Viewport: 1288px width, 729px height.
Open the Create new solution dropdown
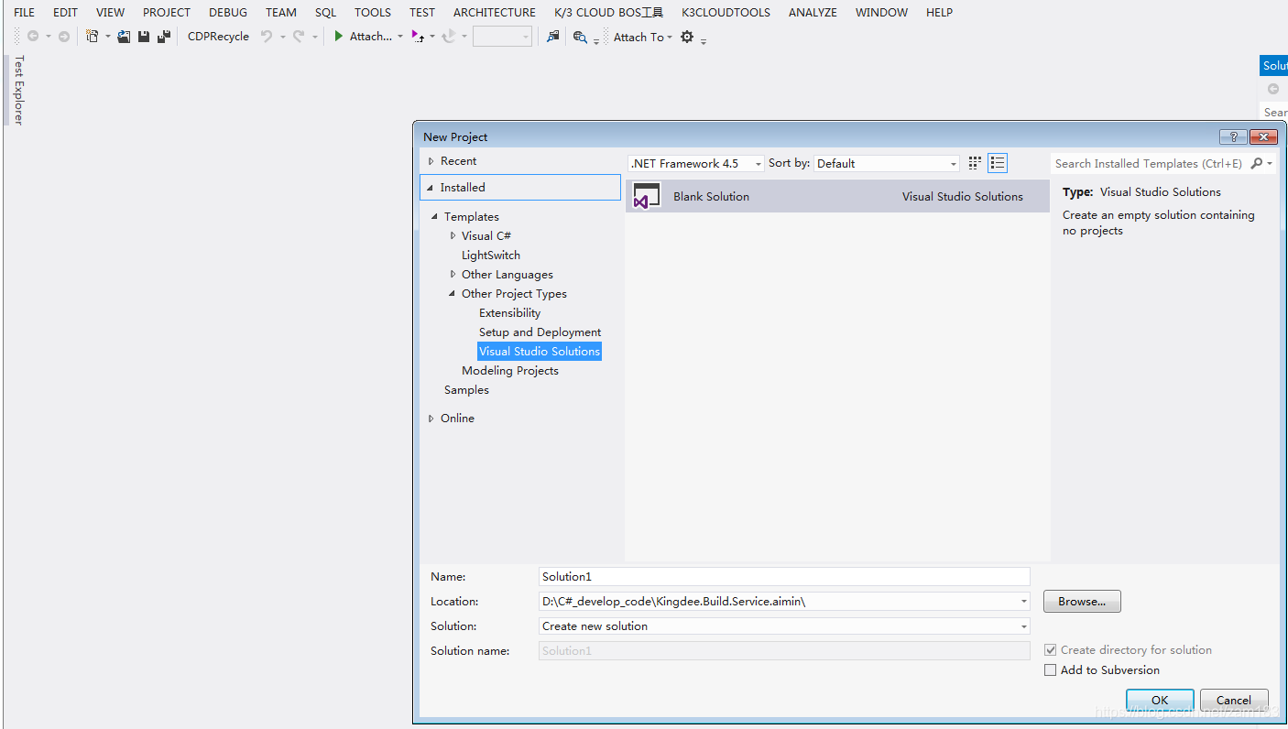(x=1024, y=626)
